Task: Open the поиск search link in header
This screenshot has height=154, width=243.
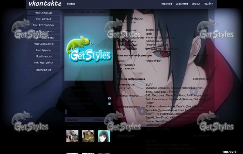Action: (71, 4)
